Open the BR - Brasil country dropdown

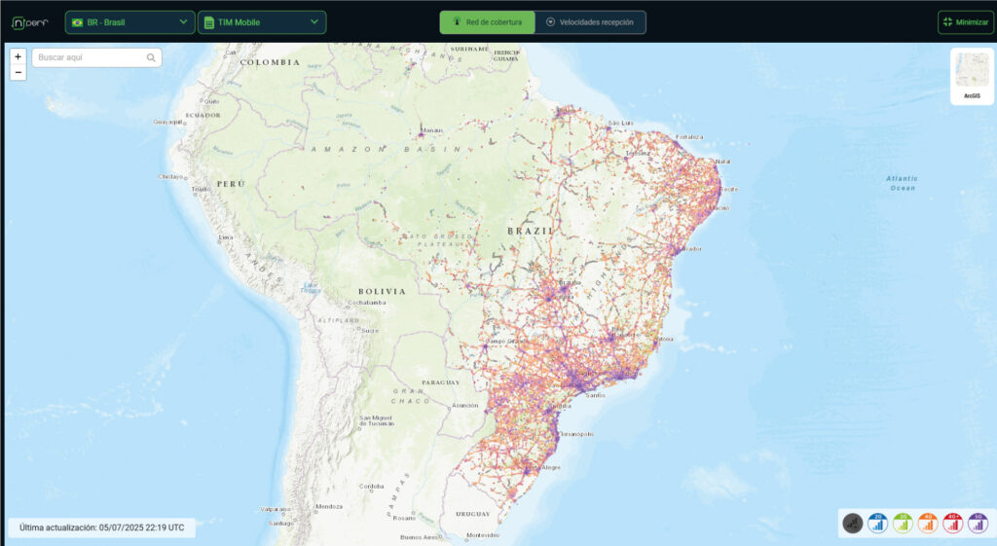pos(129,22)
